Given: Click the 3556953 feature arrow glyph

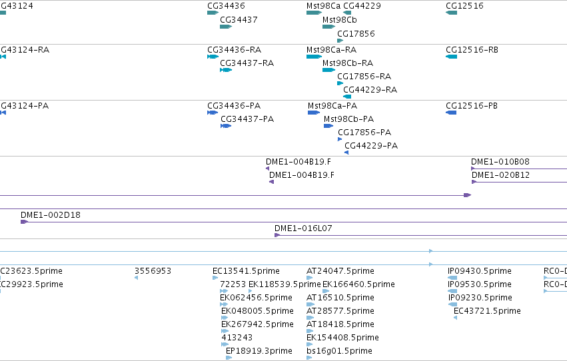Looking at the screenshot, I should click(136, 278).
